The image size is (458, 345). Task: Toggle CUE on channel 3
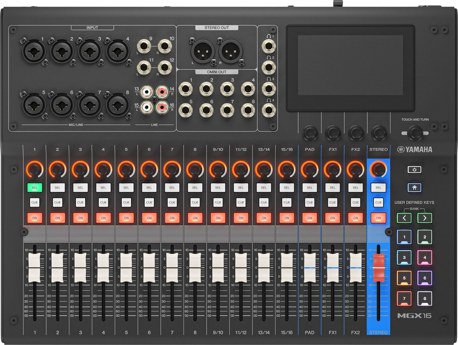80,202
